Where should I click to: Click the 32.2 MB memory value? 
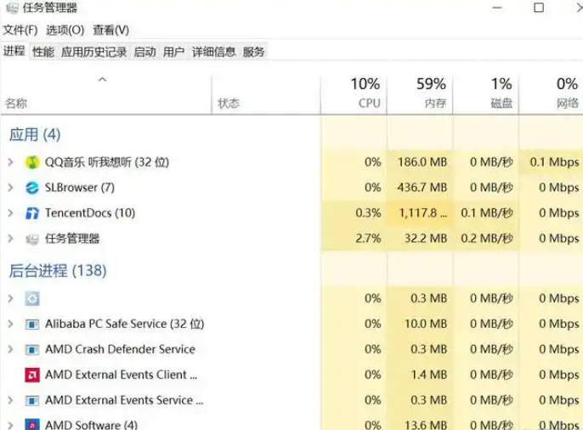point(426,238)
